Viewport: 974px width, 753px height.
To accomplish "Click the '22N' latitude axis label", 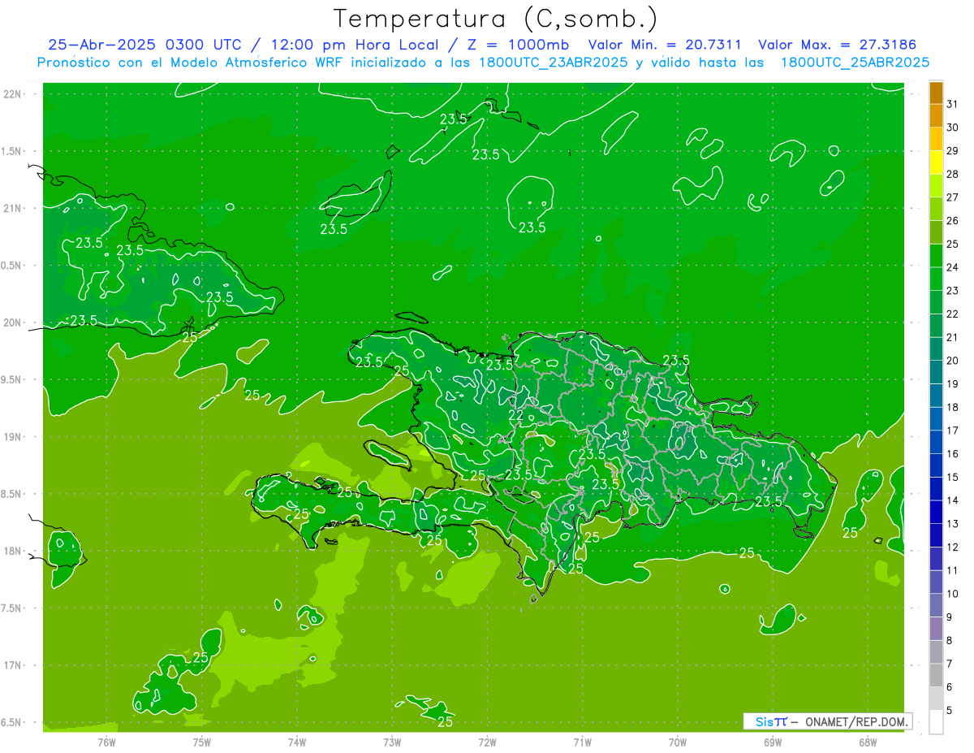I will 11,94.
